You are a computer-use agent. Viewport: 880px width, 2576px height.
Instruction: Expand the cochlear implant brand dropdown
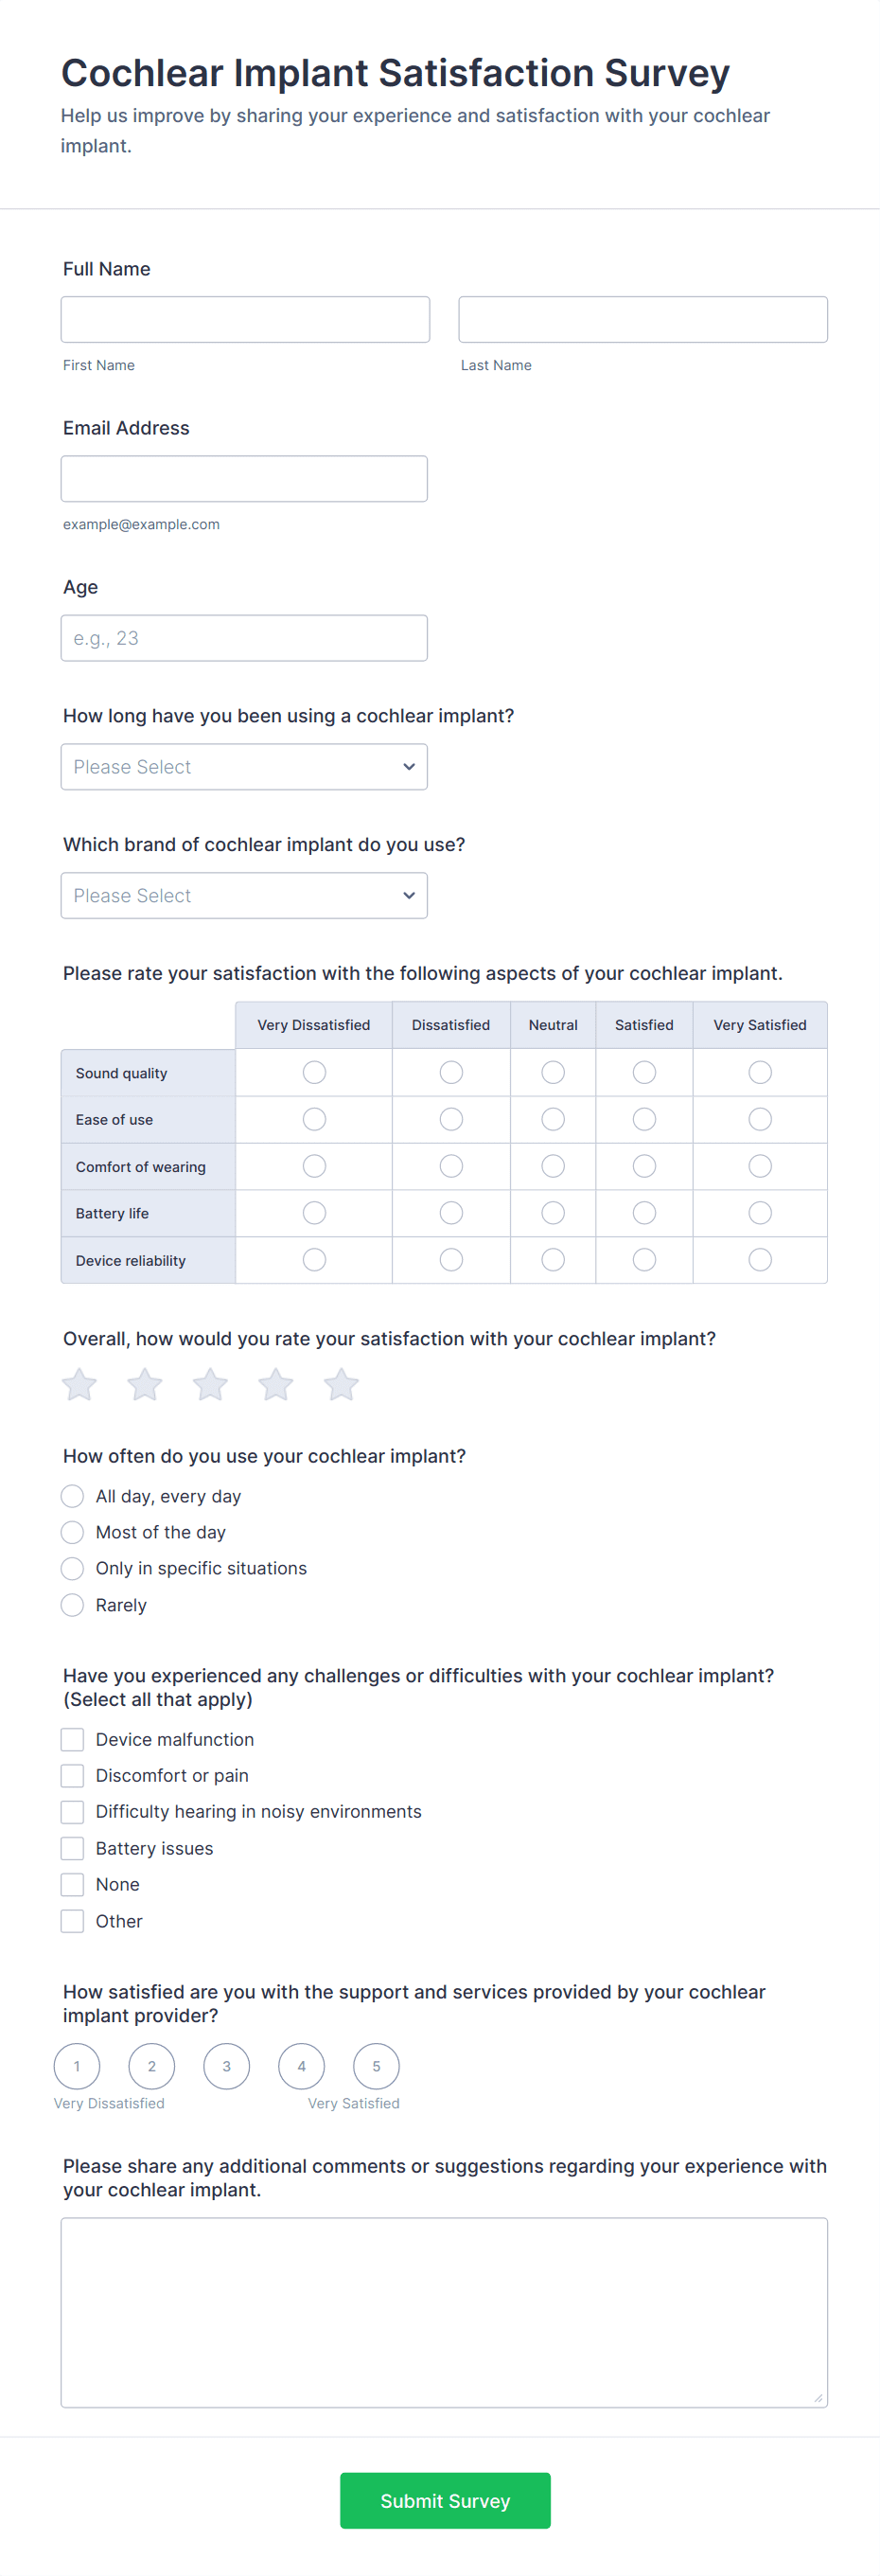click(x=244, y=896)
